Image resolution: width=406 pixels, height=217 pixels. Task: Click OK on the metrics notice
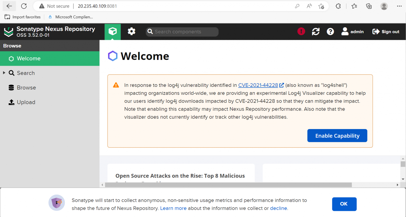point(344,204)
